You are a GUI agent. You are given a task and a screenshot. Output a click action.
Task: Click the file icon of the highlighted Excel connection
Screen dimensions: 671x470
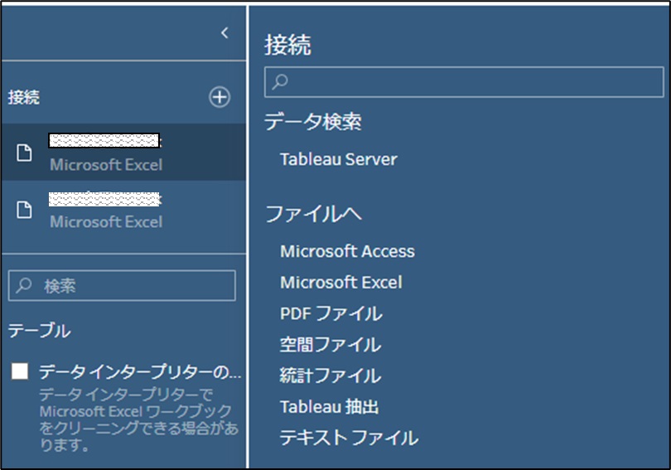point(25,153)
